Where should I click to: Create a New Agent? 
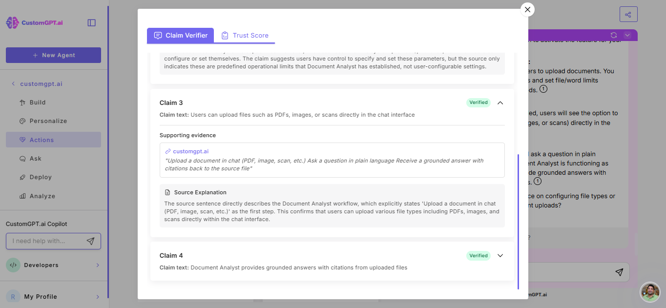[x=53, y=55]
